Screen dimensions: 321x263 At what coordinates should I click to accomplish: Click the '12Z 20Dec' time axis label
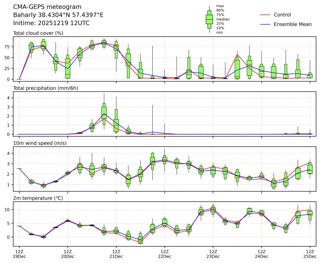pos(68,254)
